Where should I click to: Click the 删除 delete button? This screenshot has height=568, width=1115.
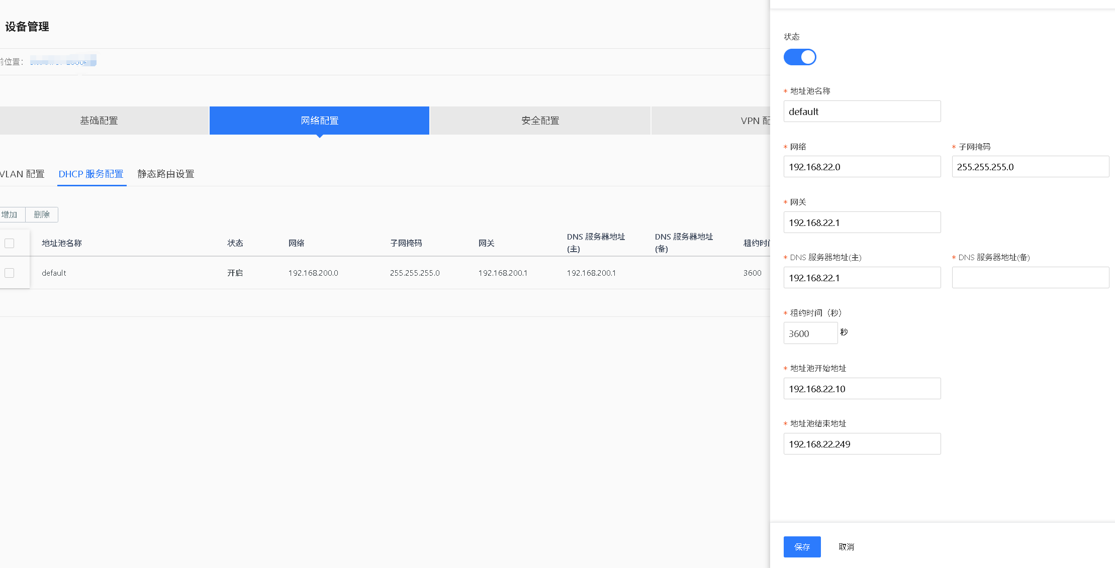click(x=42, y=215)
